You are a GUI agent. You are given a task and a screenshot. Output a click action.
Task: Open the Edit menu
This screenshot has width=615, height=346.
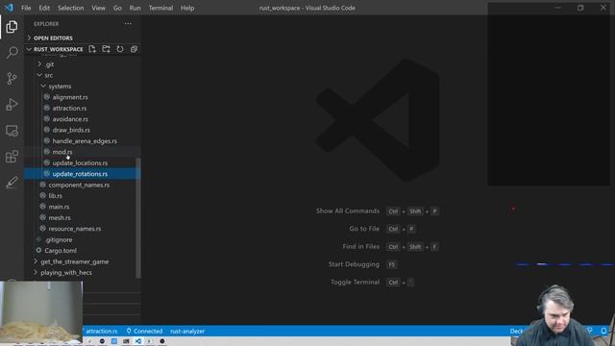point(44,8)
